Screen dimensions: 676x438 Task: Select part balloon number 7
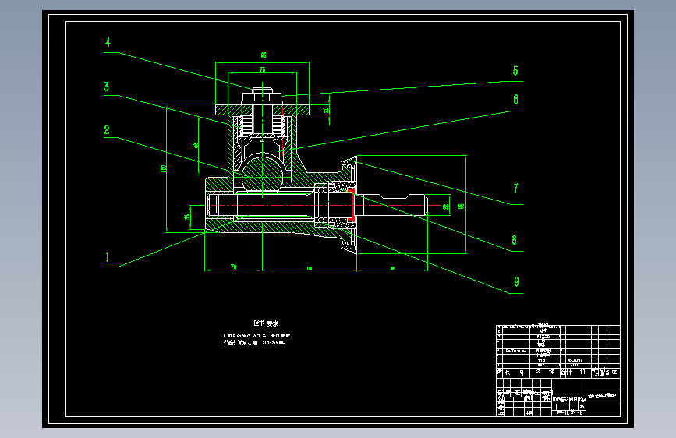515,189
